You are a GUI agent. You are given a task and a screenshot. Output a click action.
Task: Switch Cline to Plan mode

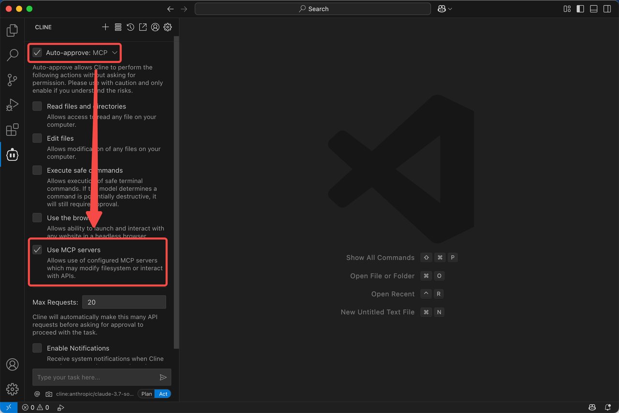[147, 394]
